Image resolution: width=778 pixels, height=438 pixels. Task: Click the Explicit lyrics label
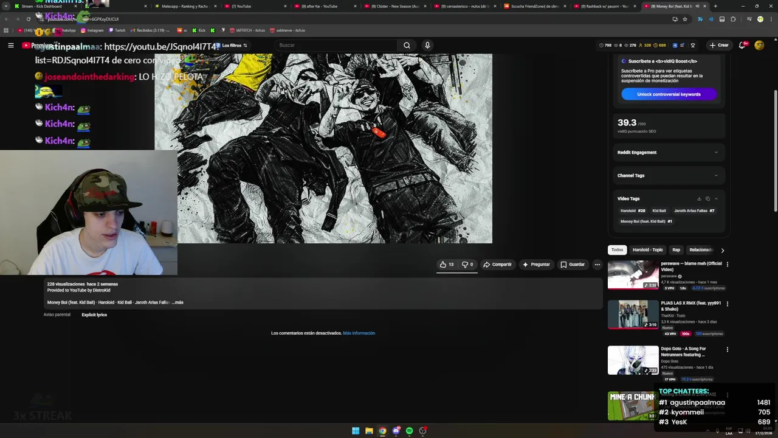click(94, 315)
